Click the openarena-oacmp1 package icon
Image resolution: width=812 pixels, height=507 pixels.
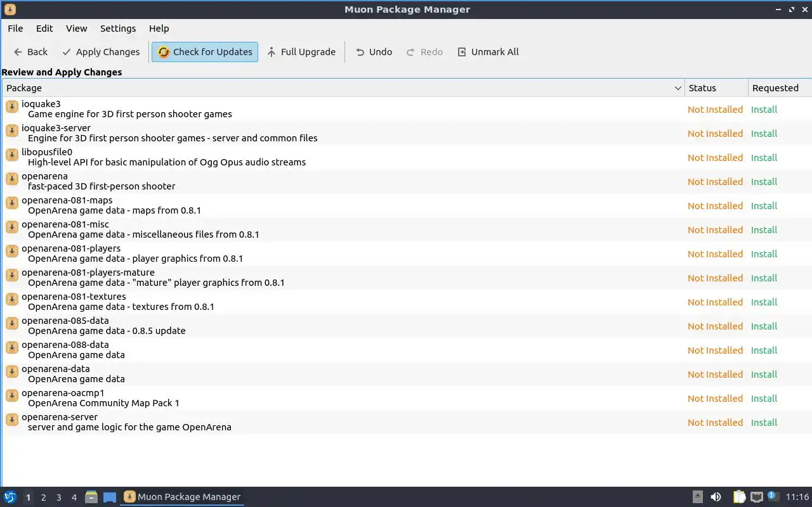pos(11,395)
